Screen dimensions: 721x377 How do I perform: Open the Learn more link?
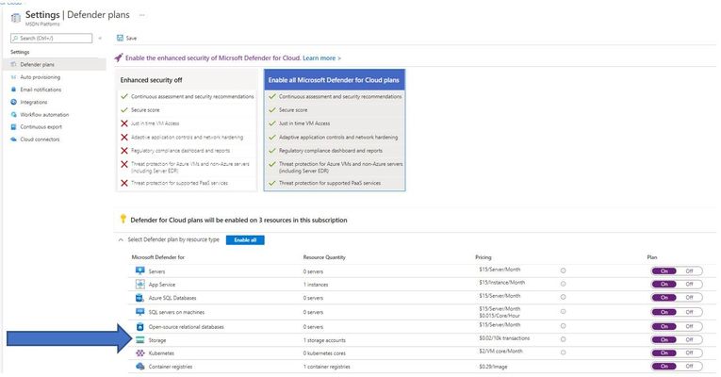click(x=320, y=57)
